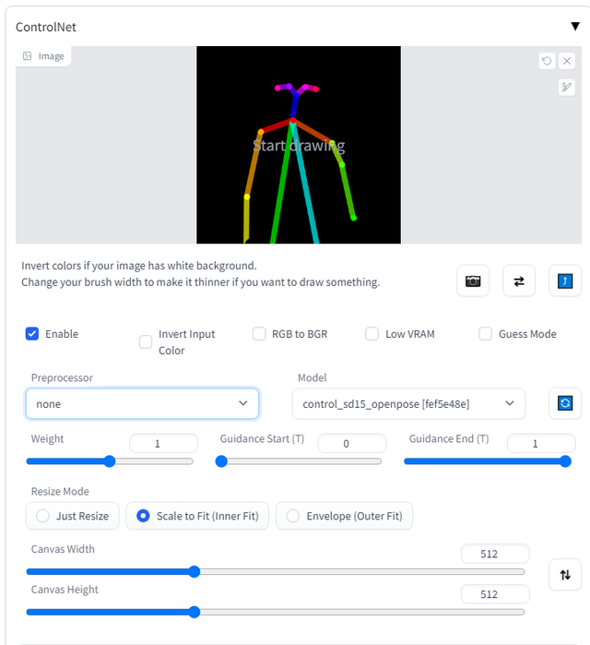Viewport: 590px width, 645px height.
Task: Adjust the Weight slider handle
Action: [x=110, y=461]
